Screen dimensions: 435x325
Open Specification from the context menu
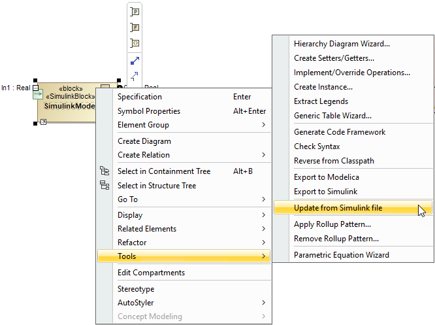[x=140, y=97]
